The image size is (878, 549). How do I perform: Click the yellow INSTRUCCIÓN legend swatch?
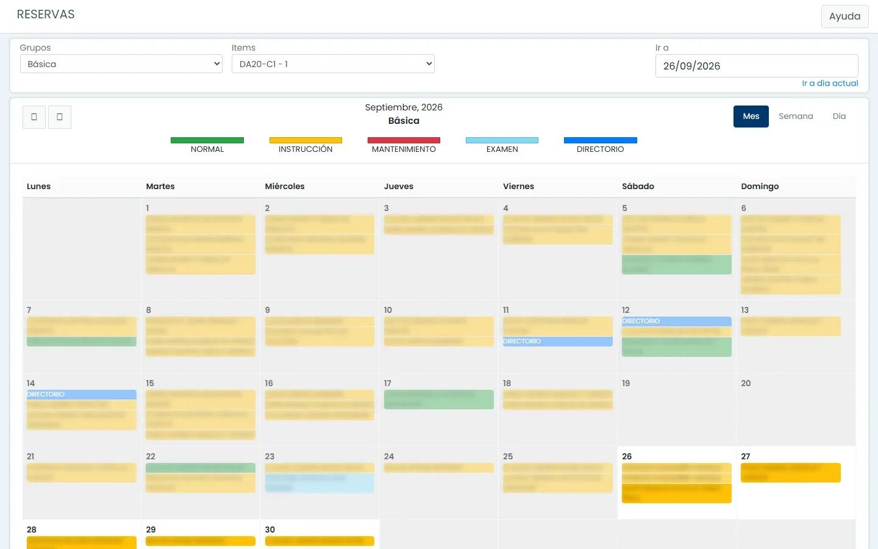point(305,140)
